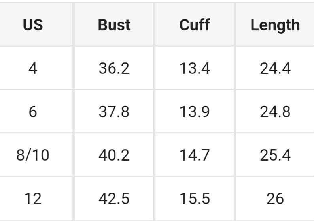
Task: Click the 37.8 bust measurement
Action: 114,112
